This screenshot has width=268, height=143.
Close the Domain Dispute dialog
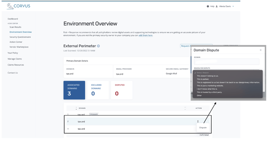pyautogui.click(x=261, y=50)
